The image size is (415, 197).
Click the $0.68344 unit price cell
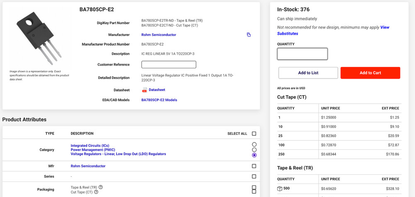pyautogui.click(x=328, y=154)
